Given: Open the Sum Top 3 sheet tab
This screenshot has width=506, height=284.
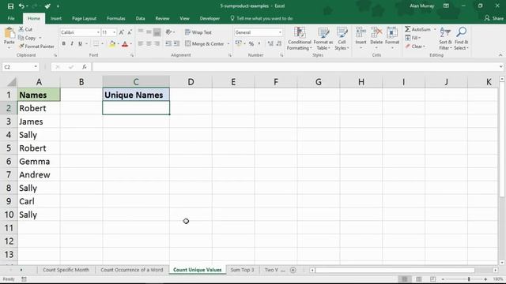Looking at the screenshot, I should tap(242, 270).
